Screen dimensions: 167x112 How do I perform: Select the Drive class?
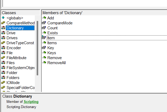point(11,33)
